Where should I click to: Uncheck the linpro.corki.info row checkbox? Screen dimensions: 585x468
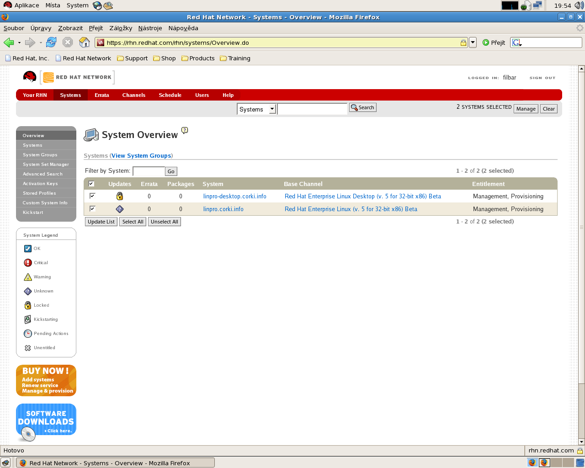click(92, 208)
